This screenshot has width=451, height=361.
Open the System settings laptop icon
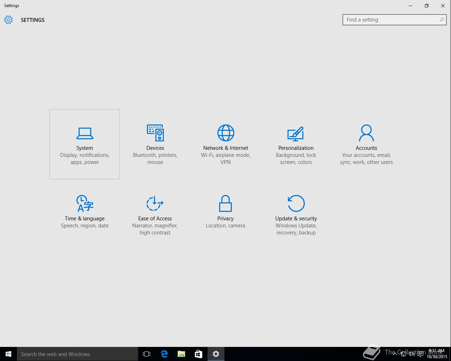pos(85,133)
